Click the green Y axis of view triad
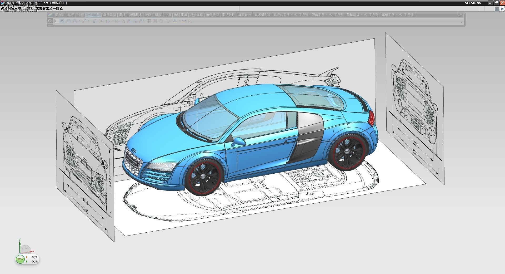Screen dimensions: 505x274 (19, 246)
